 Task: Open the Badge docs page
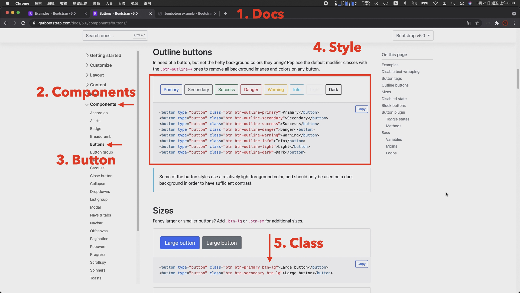[96, 129]
